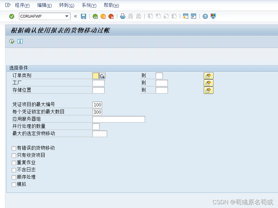Open the Print function
The width and height of the screenshot is (278, 208).
[x=123, y=16]
